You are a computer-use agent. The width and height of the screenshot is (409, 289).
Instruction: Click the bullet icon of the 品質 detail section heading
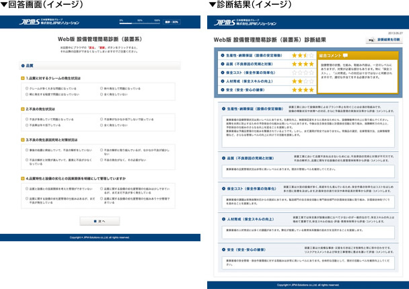(223, 158)
